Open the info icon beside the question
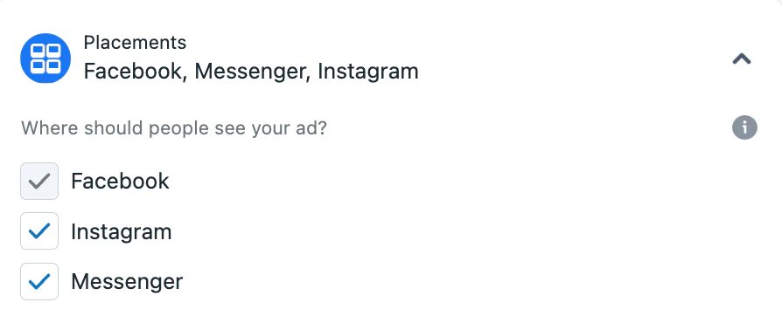The image size is (782, 323). tap(744, 128)
